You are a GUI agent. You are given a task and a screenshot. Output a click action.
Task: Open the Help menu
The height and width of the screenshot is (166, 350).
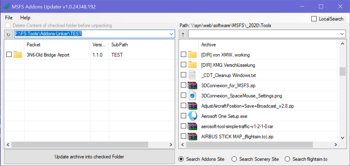click(25, 18)
